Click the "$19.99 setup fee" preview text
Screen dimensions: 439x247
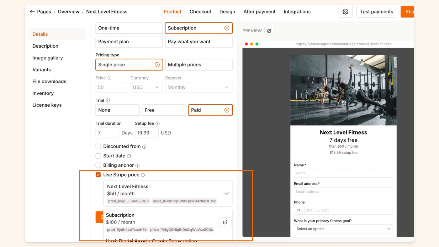click(343, 153)
